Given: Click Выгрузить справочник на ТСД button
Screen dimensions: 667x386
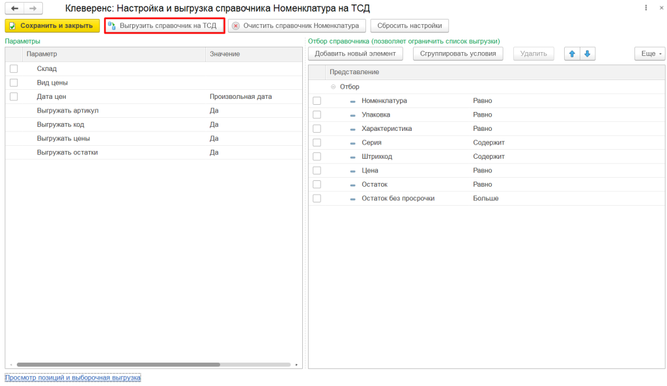Looking at the screenshot, I should (164, 26).
